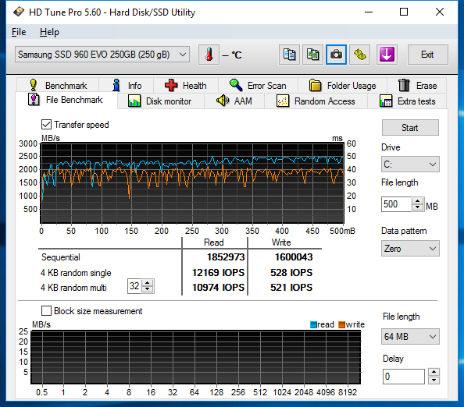Viewport: 464px width, 407px height.
Task: Open the Error Scan magnifier tab
Action: tap(258, 85)
